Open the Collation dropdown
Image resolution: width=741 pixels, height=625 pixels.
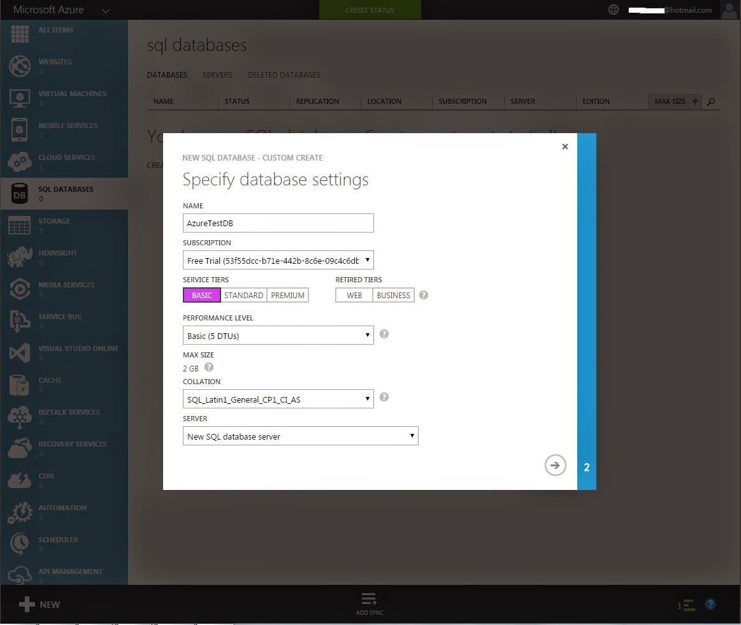pyautogui.click(x=278, y=399)
